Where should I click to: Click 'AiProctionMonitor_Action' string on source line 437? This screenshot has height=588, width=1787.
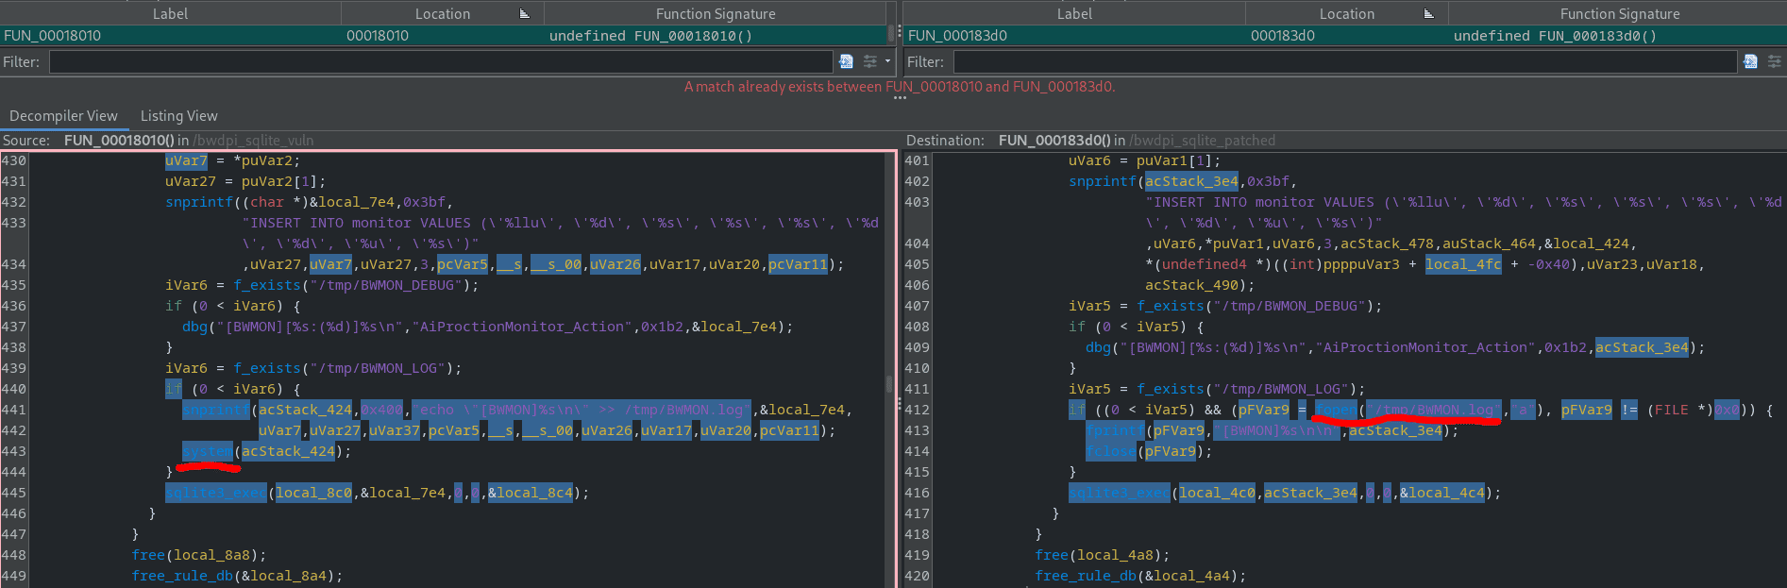[x=521, y=327]
